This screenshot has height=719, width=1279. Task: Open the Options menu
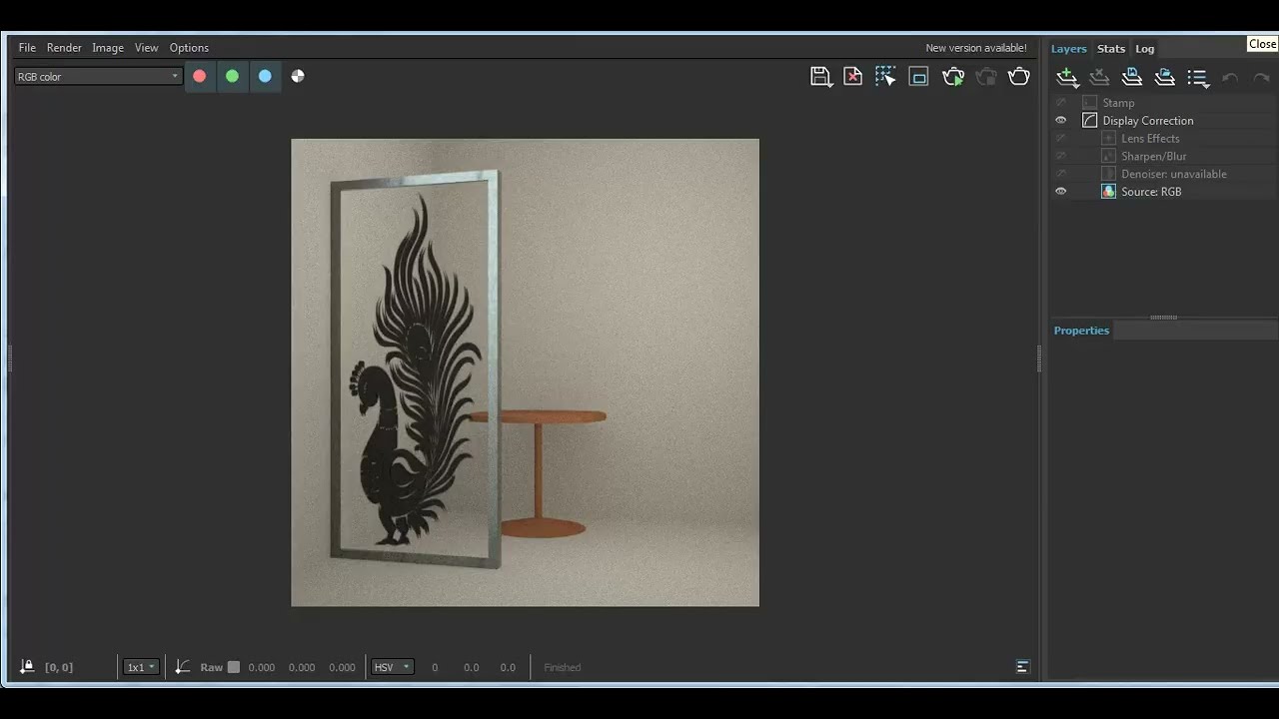[x=189, y=48]
